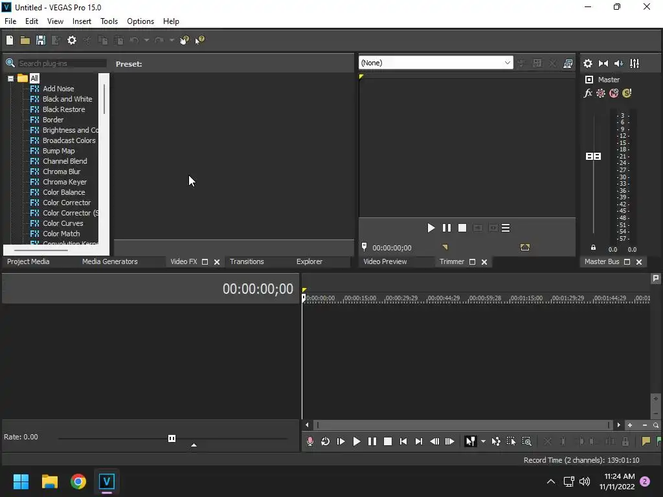Image resolution: width=663 pixels, height=497 pixels.
Task: Switch to the Project Media tab
Action: 28,261
